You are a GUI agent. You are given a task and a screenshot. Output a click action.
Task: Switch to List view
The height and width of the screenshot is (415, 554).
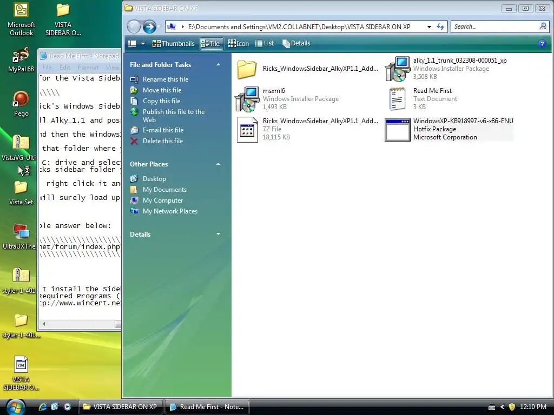coord(265,43)
